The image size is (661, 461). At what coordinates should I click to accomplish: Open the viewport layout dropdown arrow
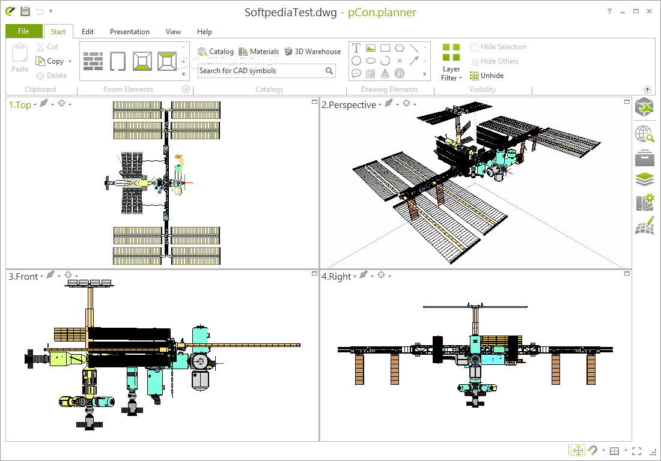click(x=626, y=451)
